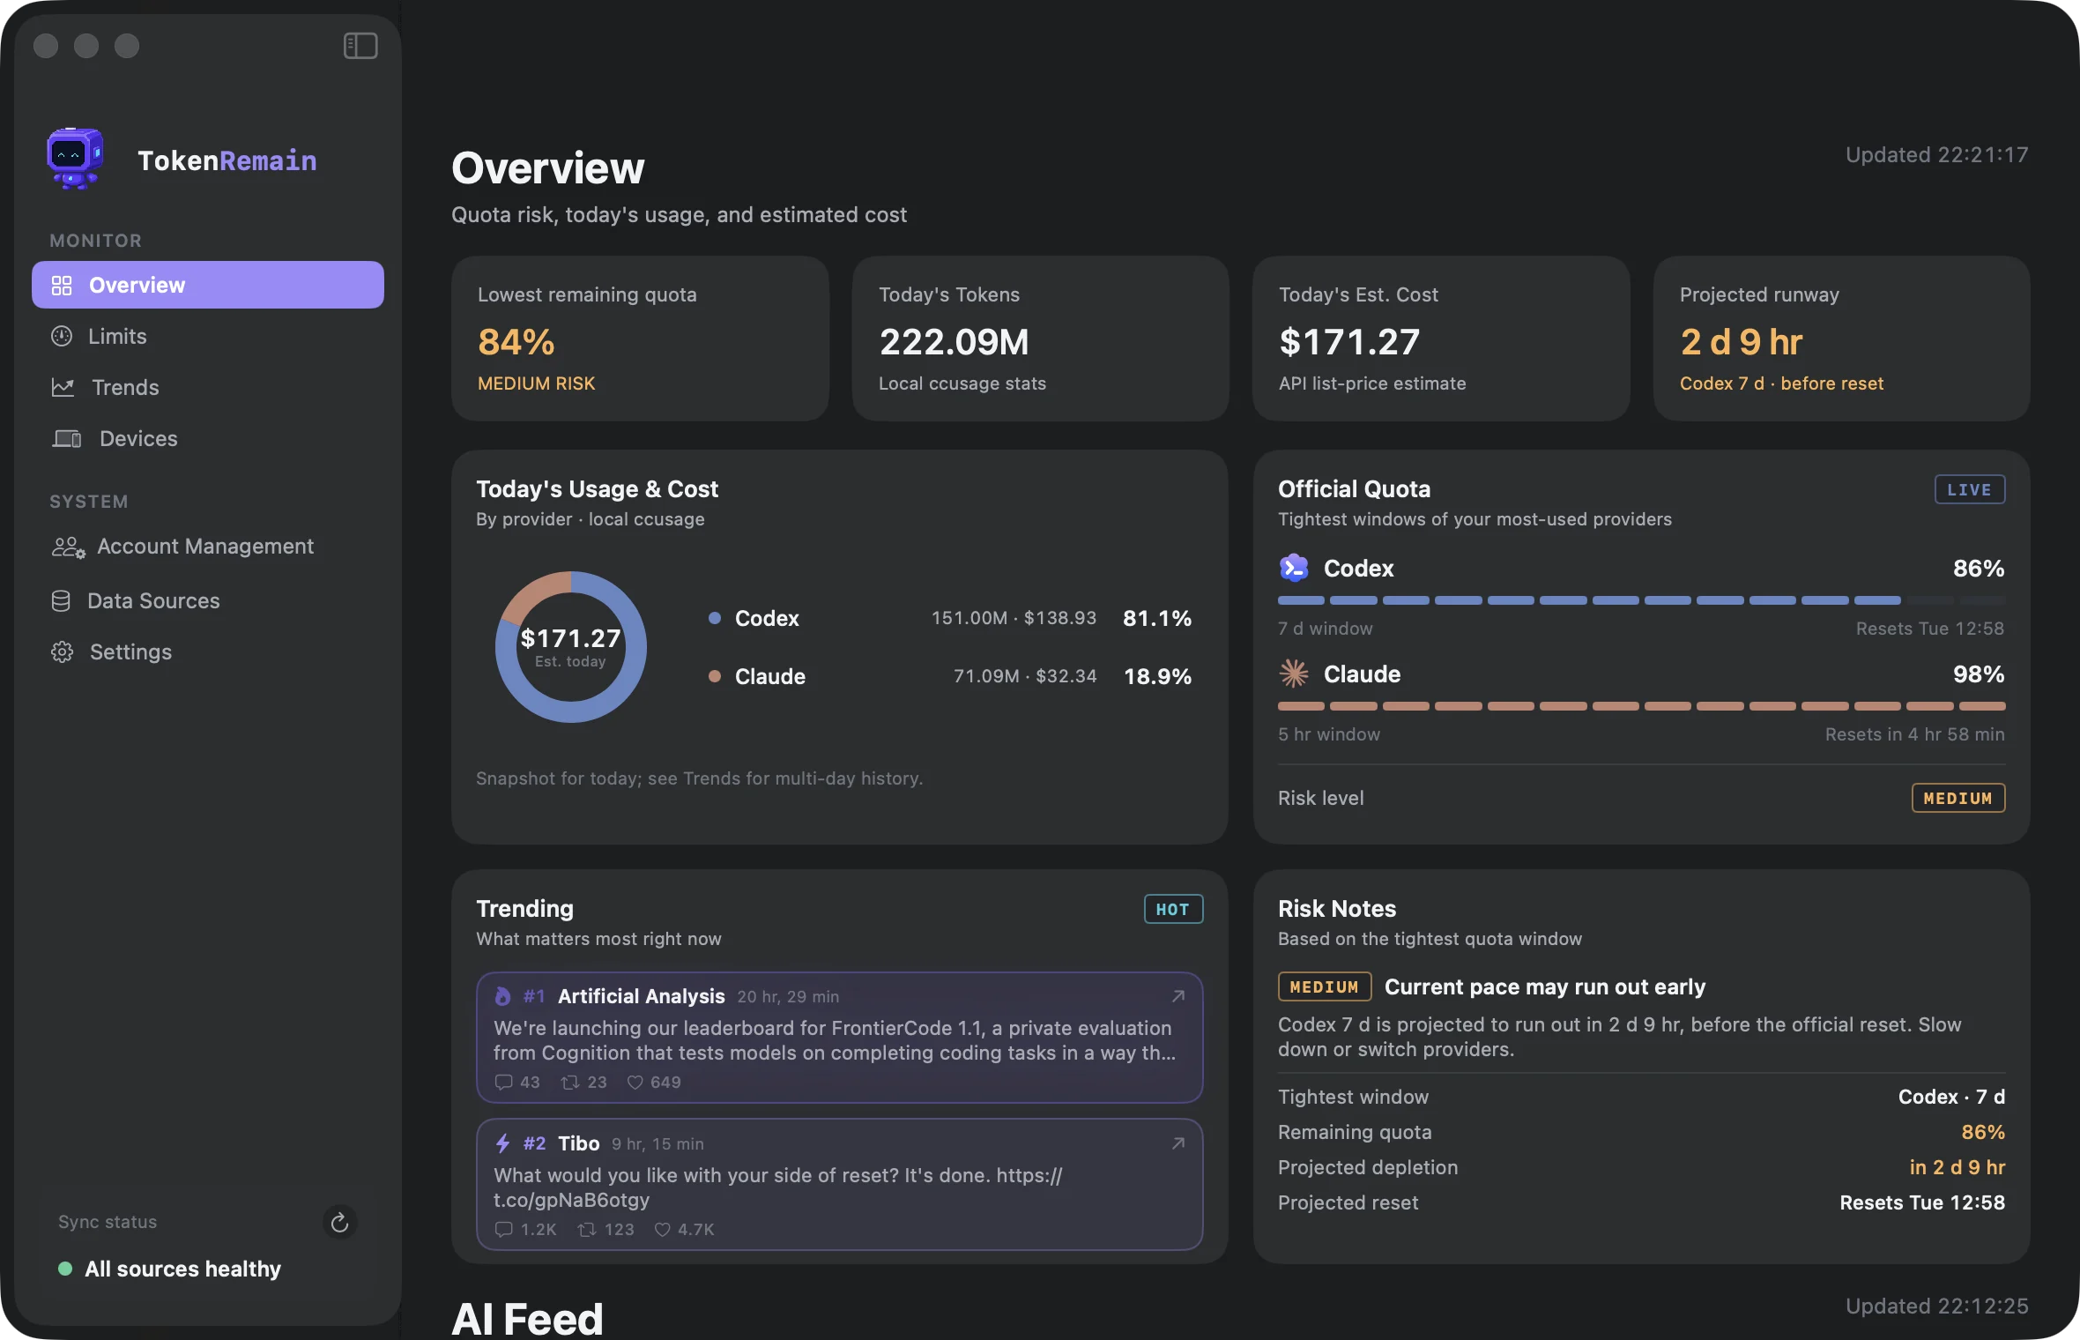Click the Limits gauge icon

(x=62, y=336)
